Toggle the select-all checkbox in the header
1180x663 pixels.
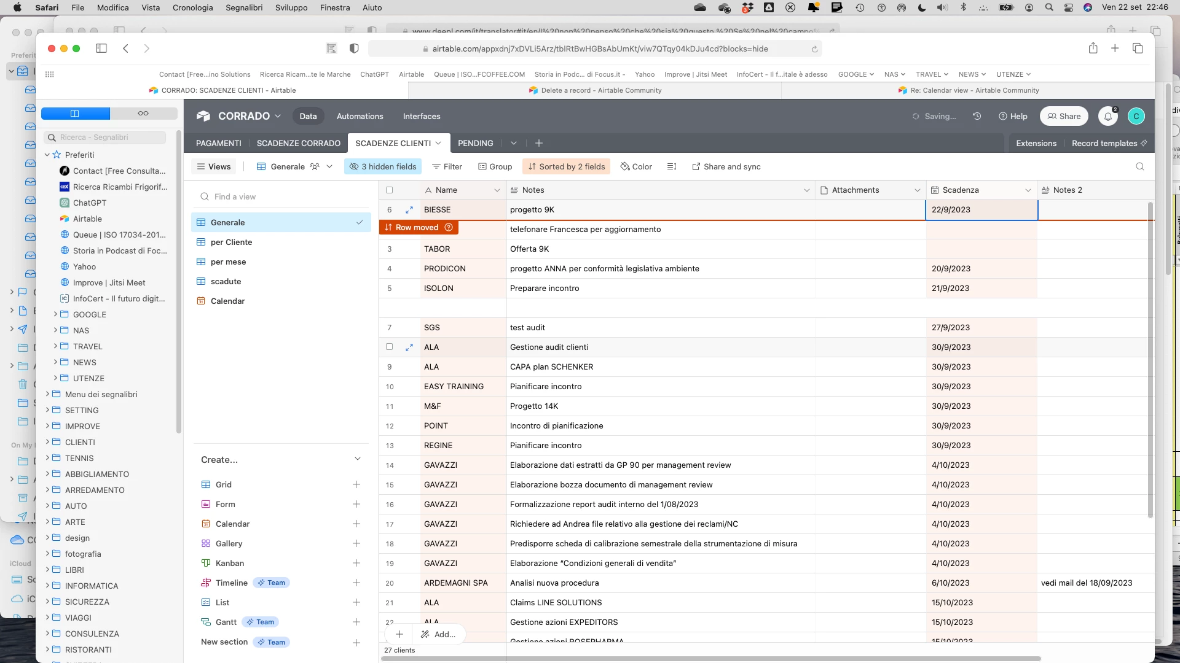tap(389, 190)
